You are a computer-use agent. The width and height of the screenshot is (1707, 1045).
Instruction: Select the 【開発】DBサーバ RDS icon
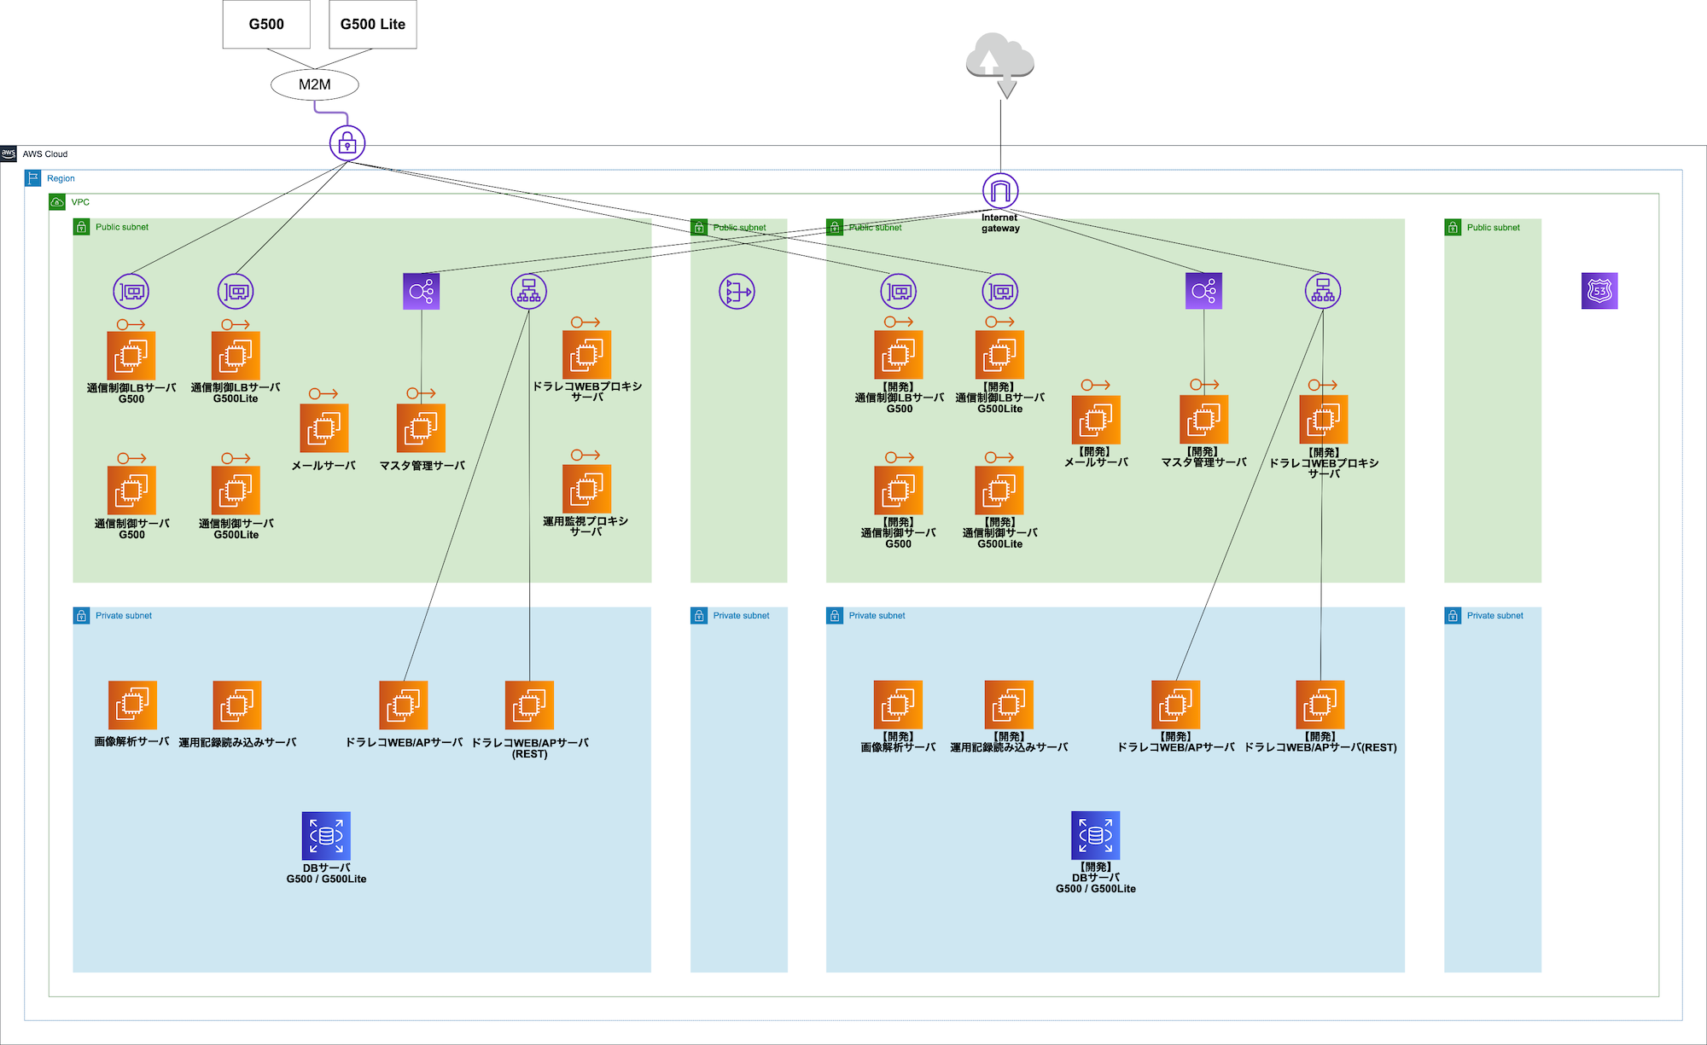(x=1095, y=835)
